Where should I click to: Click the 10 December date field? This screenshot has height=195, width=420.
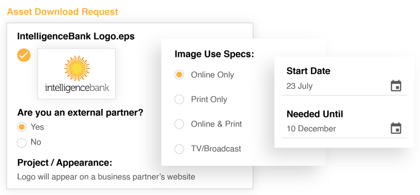point(344,129)
